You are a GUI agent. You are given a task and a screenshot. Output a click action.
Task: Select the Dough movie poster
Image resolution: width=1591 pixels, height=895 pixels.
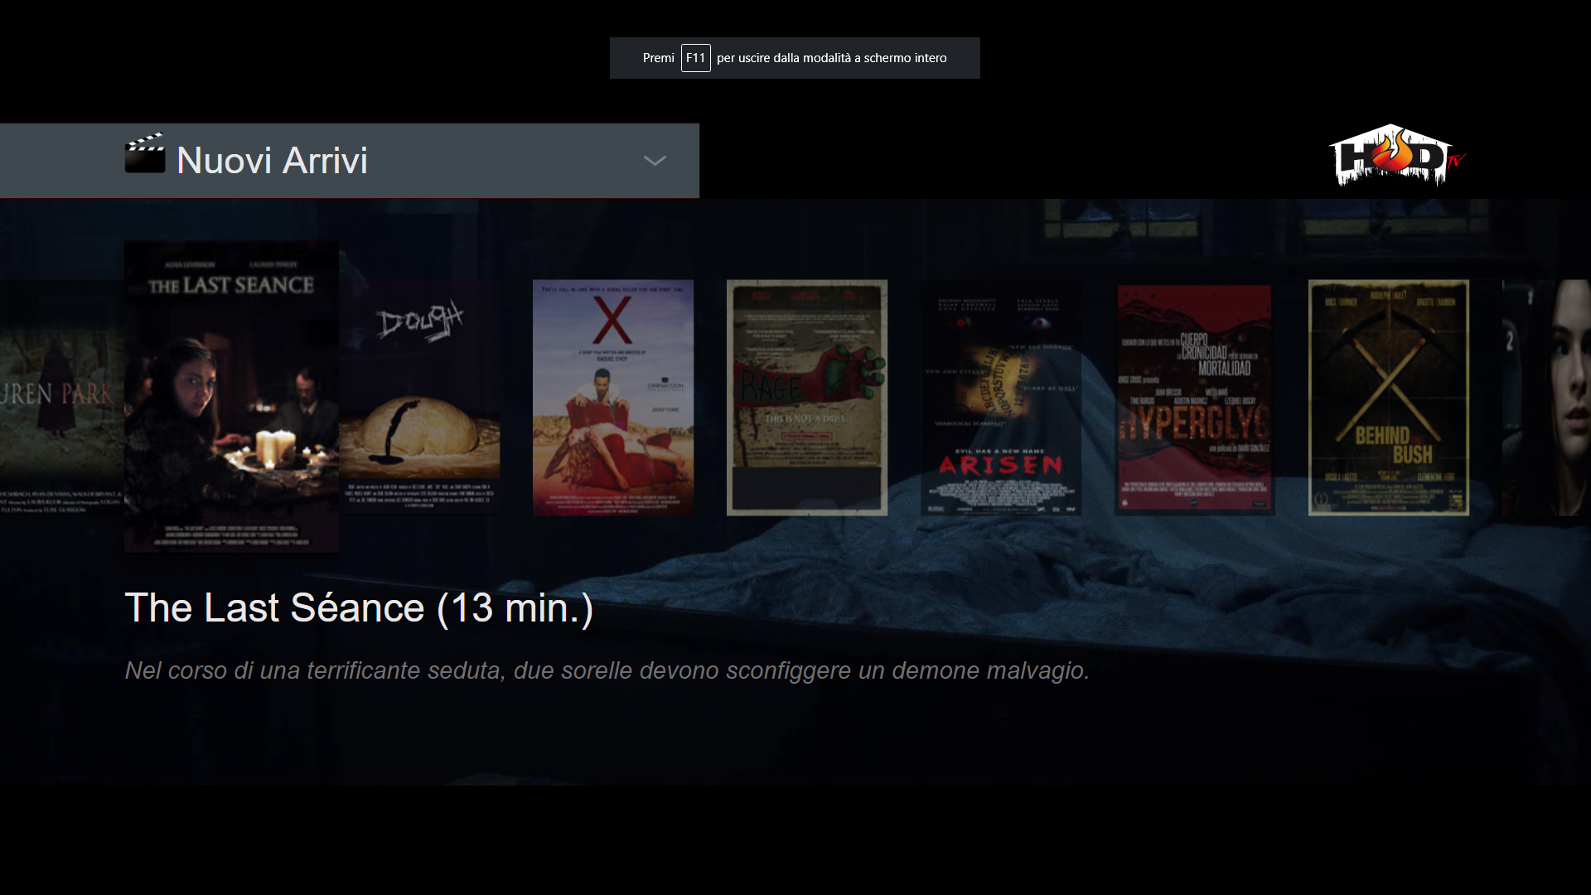421,396
